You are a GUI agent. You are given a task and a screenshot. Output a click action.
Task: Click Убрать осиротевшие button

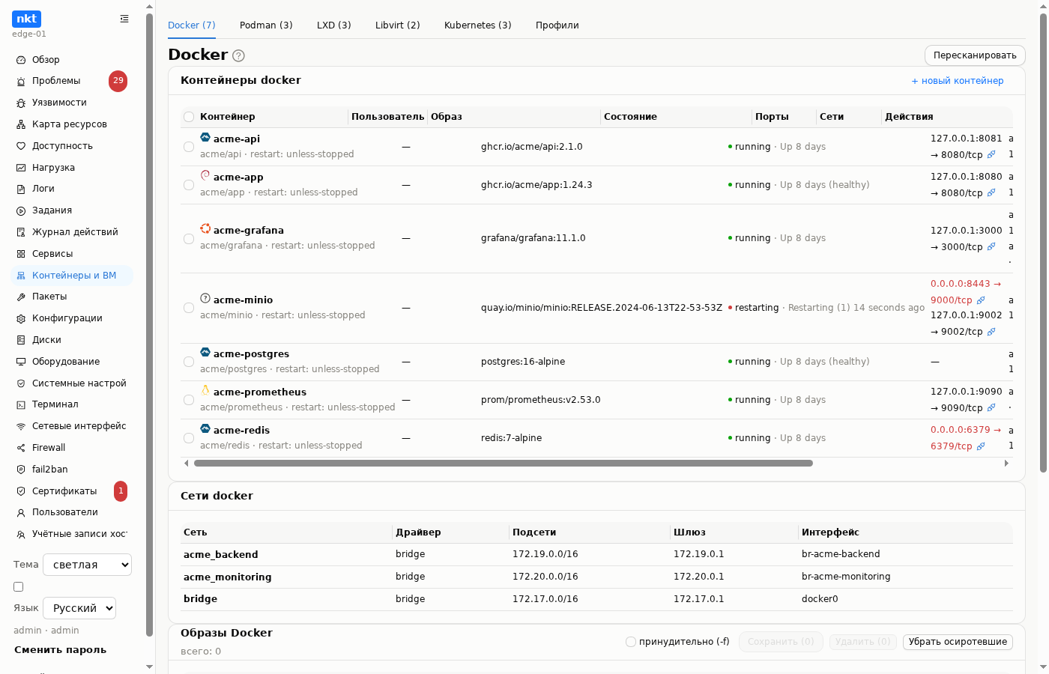pyautogui.click(x=958, y=642)
